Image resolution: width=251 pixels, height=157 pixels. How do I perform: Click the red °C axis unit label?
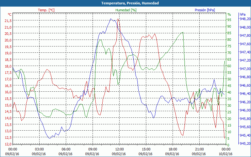coord(10,14)
